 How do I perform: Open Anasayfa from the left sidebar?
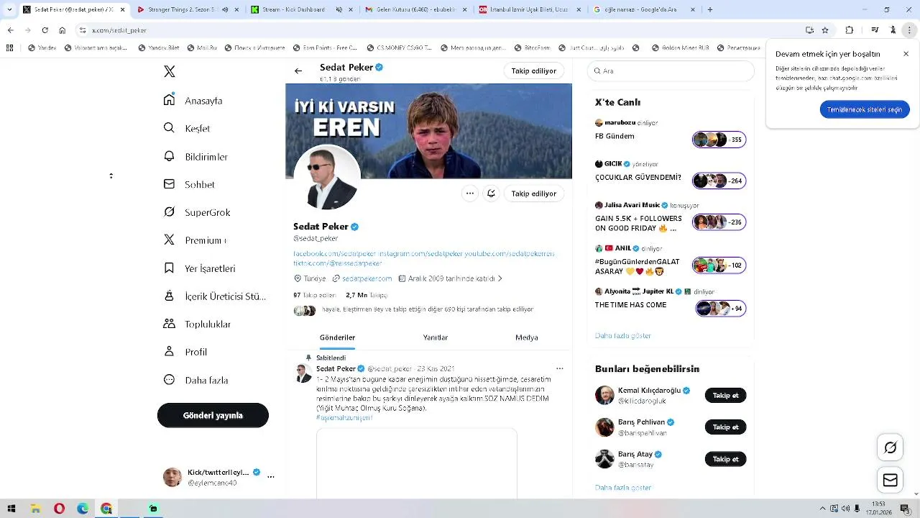tap(193, 100)
